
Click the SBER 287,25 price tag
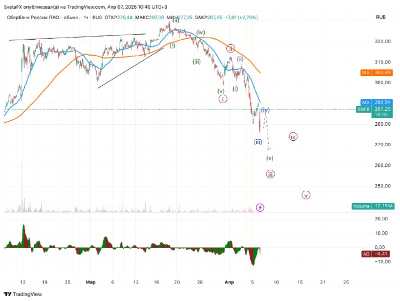pos(374,109)
